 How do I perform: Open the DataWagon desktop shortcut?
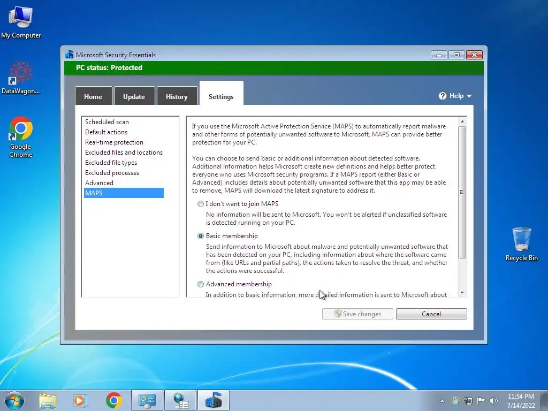(x=21, y=78)
